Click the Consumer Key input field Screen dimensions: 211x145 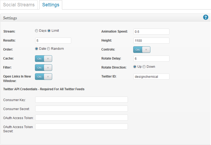[82, 100]
